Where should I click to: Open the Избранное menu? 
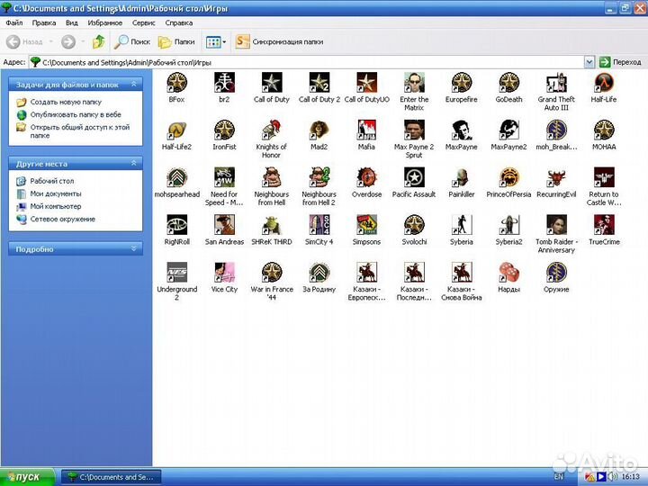105,22
